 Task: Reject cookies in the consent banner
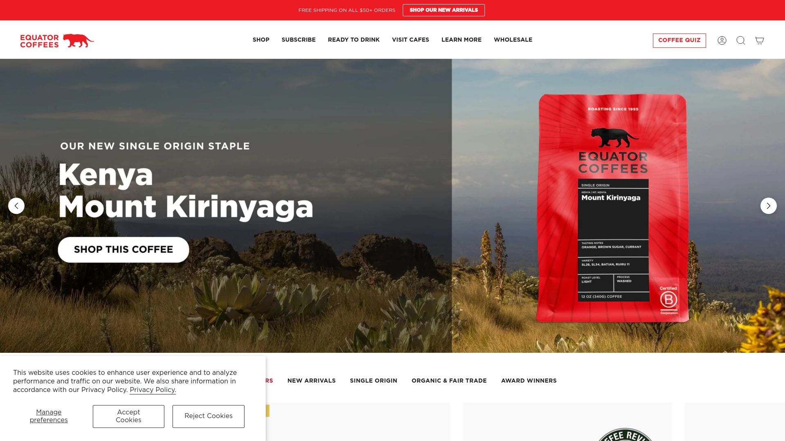click(209, 416)
